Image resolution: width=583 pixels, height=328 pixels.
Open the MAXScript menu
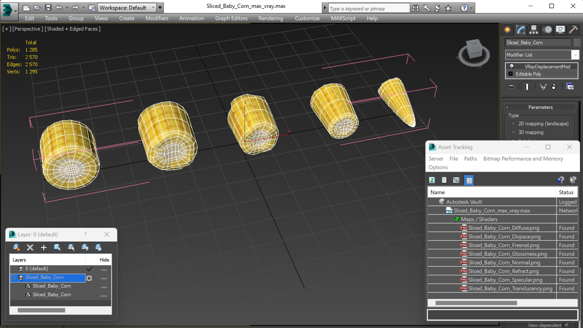coord(343,18)
